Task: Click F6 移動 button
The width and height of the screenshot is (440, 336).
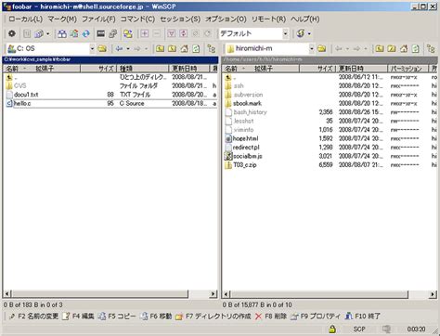Action: pos(156,317)
